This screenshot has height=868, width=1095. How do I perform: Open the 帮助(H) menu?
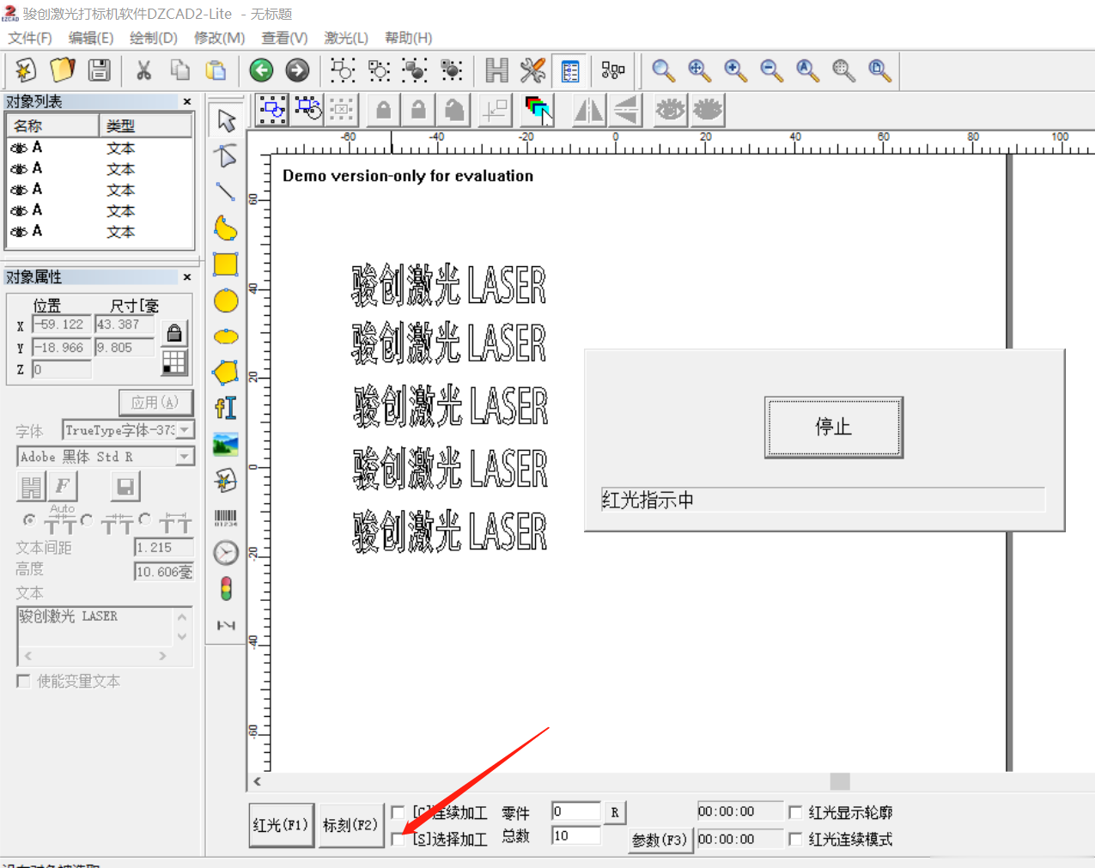(x=409, y=38)
